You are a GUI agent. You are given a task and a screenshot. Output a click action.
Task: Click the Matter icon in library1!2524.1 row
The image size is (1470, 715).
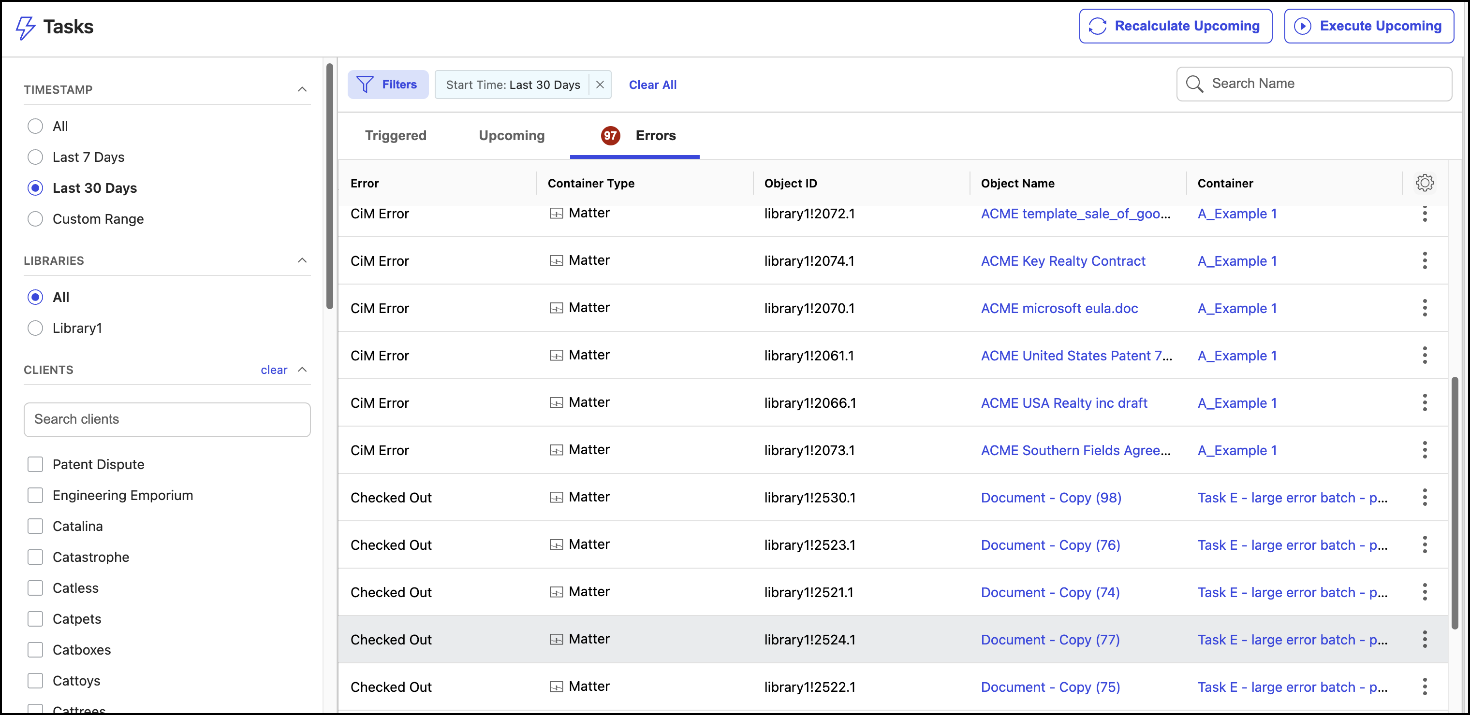point(556,639)
